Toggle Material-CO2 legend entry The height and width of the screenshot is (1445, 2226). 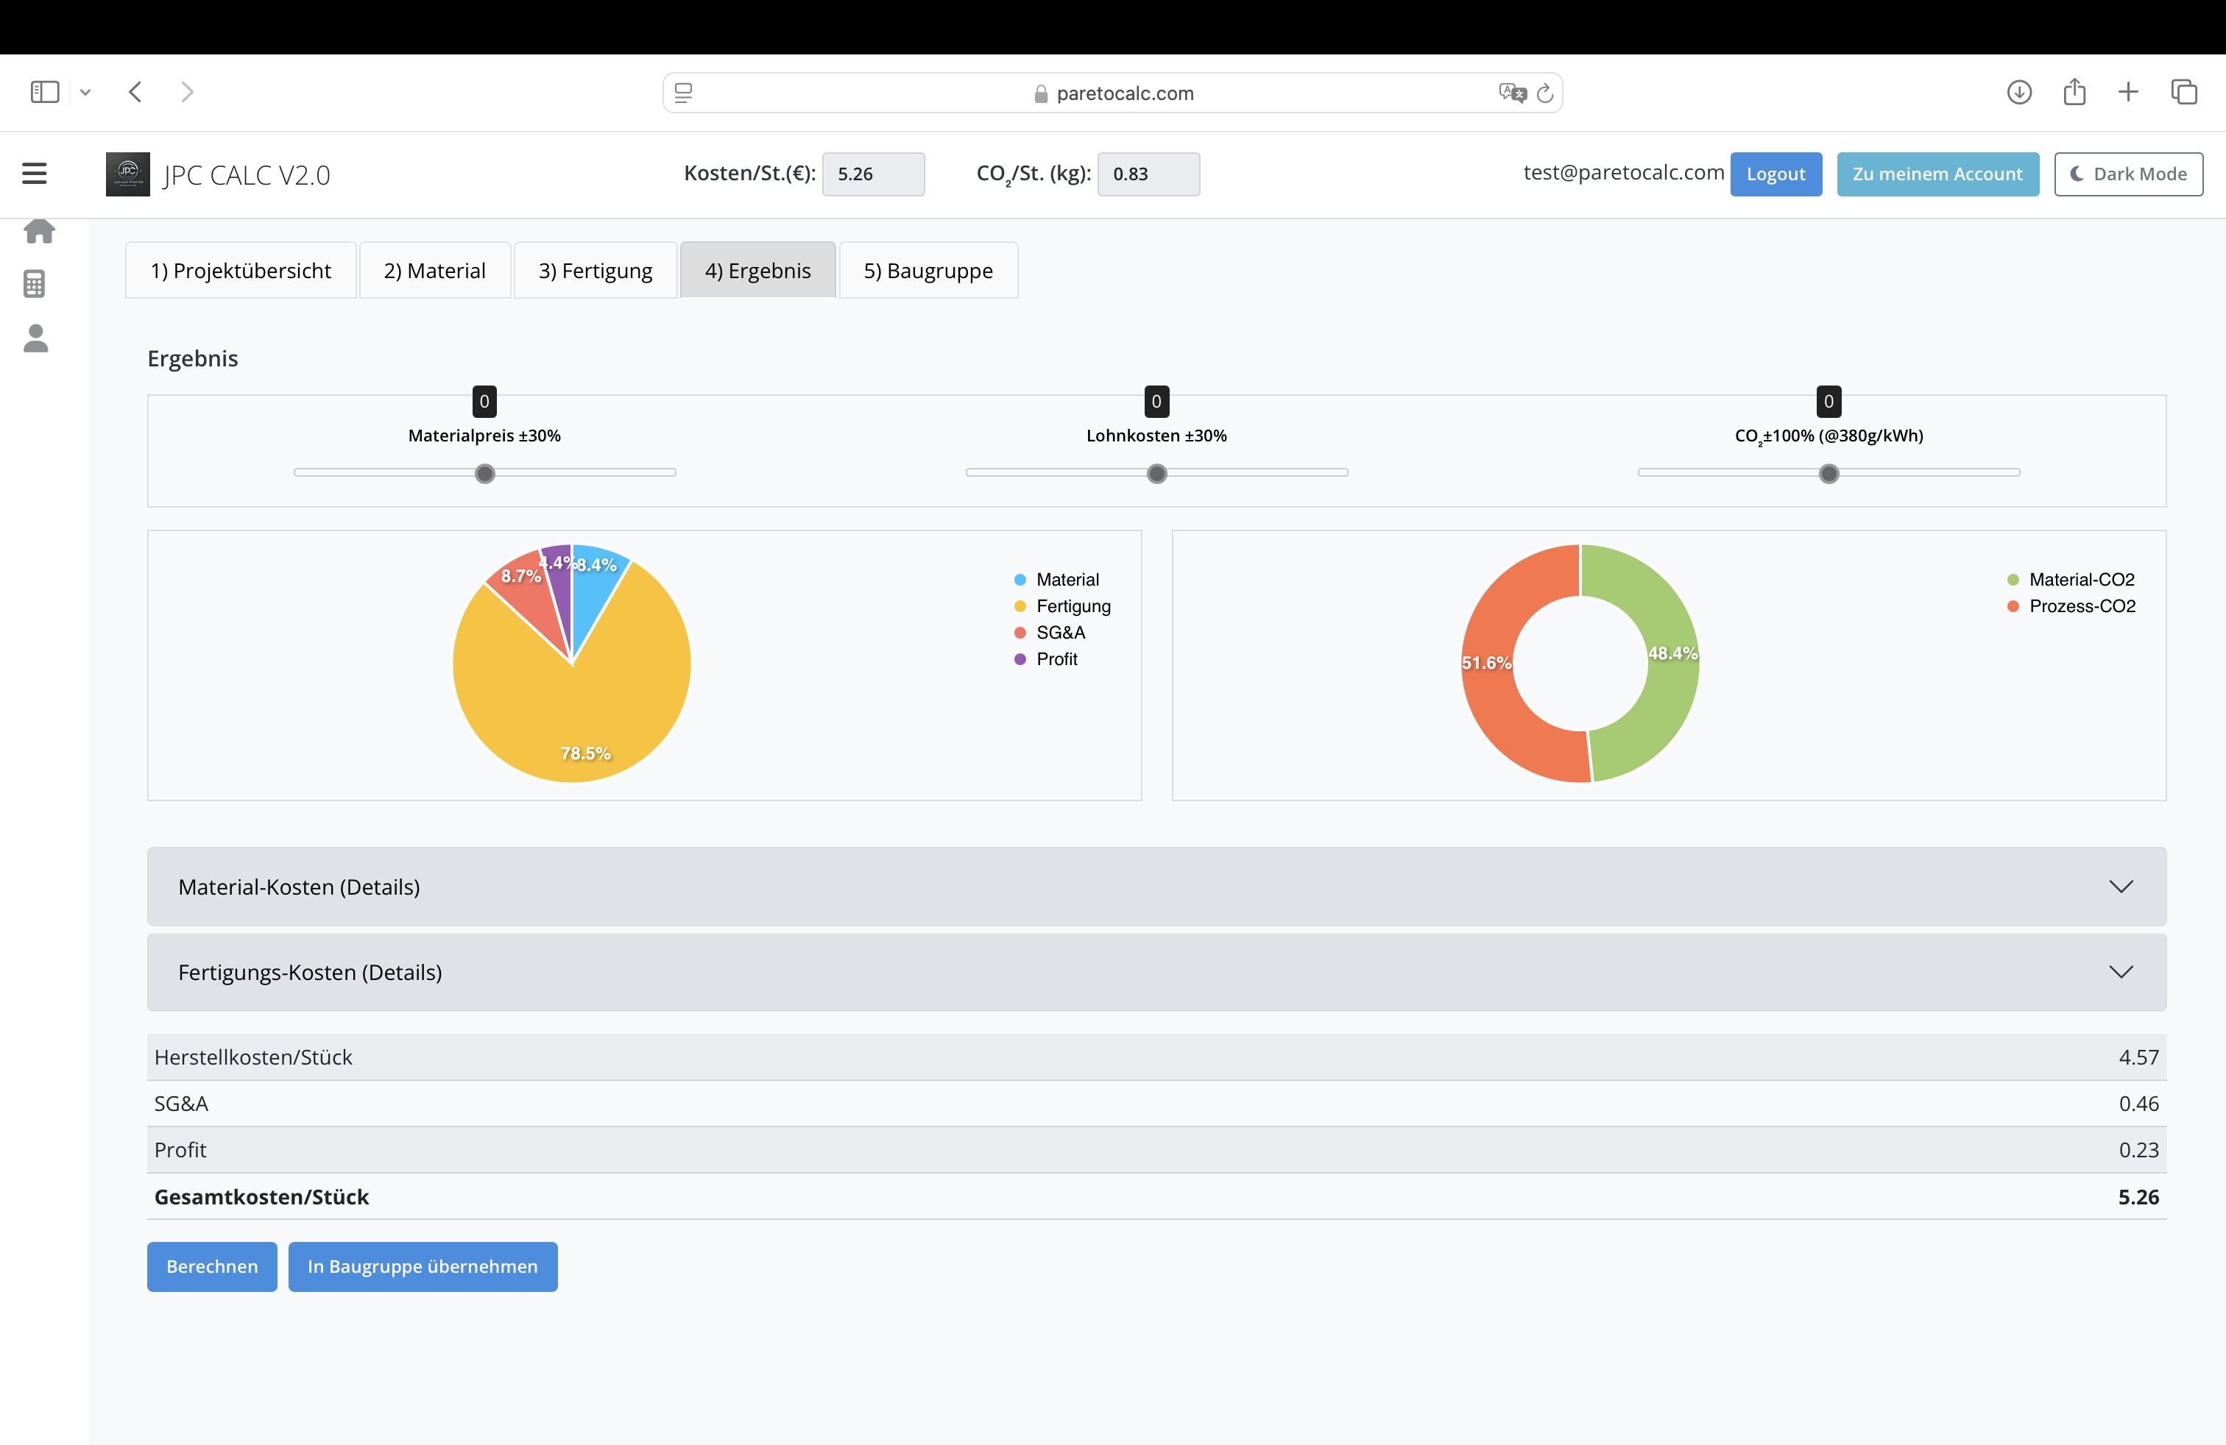coord(2071,580)
